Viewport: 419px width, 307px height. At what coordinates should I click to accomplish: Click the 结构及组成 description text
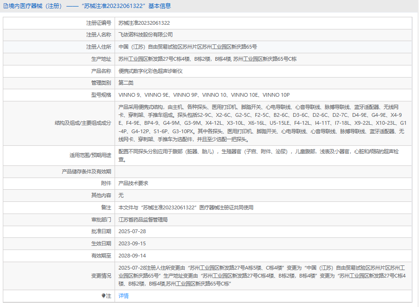tap(262, 123)
